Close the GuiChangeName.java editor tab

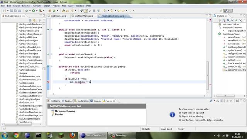(x=126, y=16)
